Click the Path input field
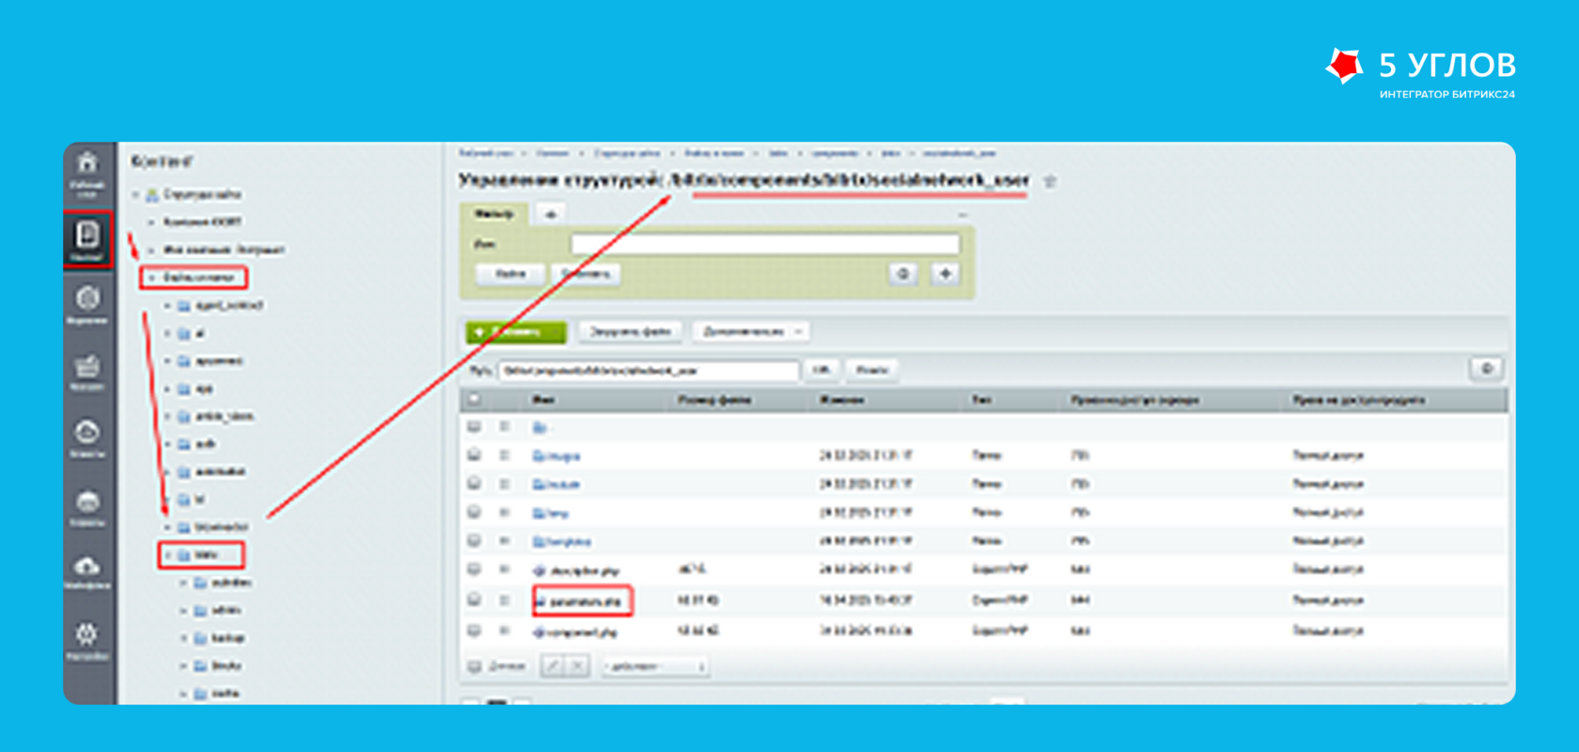This screenshot has height=752, width=1579. pyautogui.click(x=649, y=370)
